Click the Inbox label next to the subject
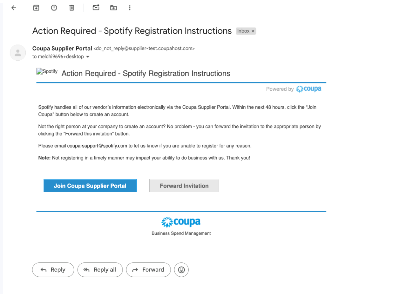Viewport: 413px width, 304px height. click(x=243, y=31)
